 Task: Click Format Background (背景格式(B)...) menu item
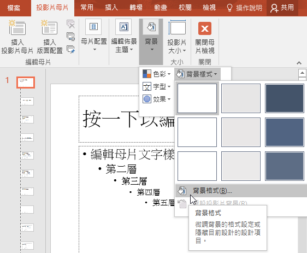point(241,191)
